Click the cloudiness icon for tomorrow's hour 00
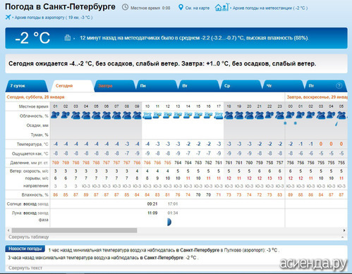Viewport: 352px width, 274px height. [291, 115]
